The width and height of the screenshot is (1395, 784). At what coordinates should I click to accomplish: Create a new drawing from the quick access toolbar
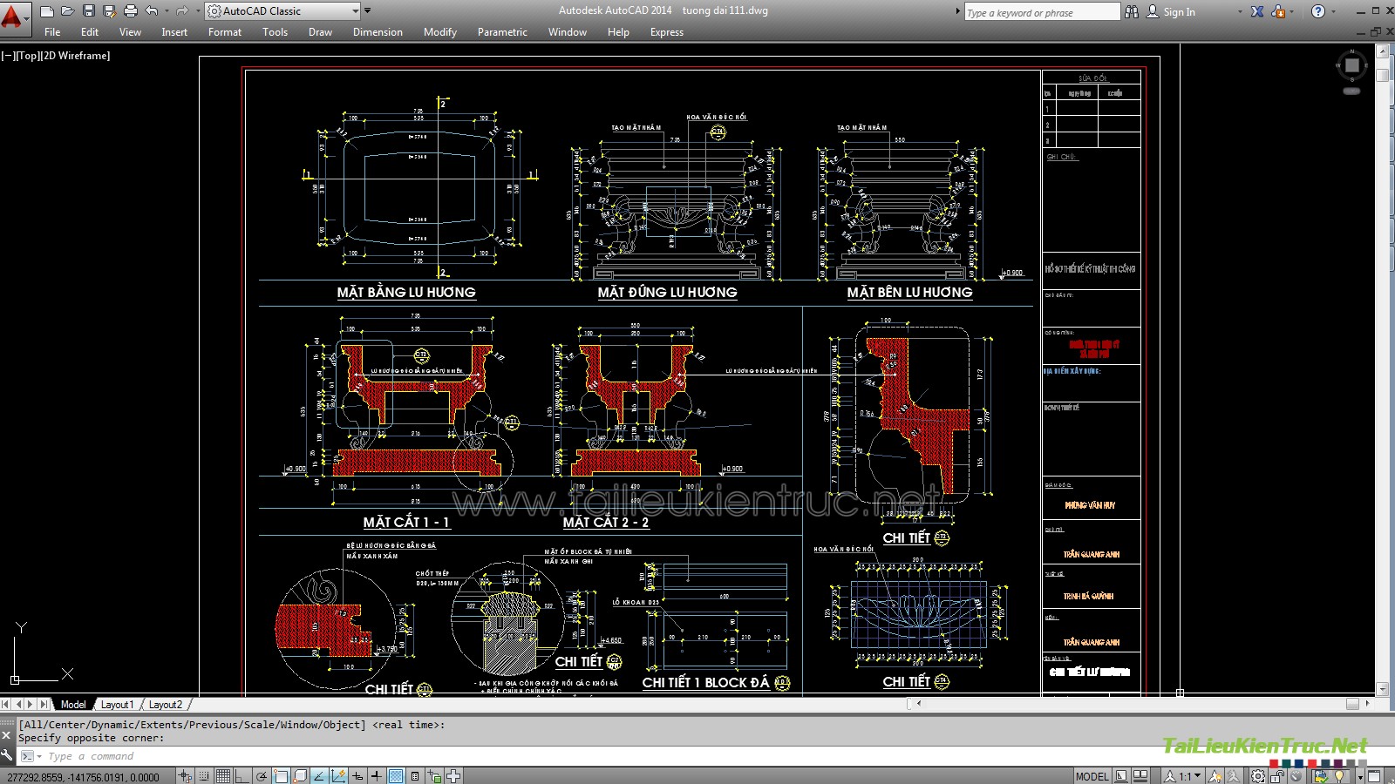(47, 11)
